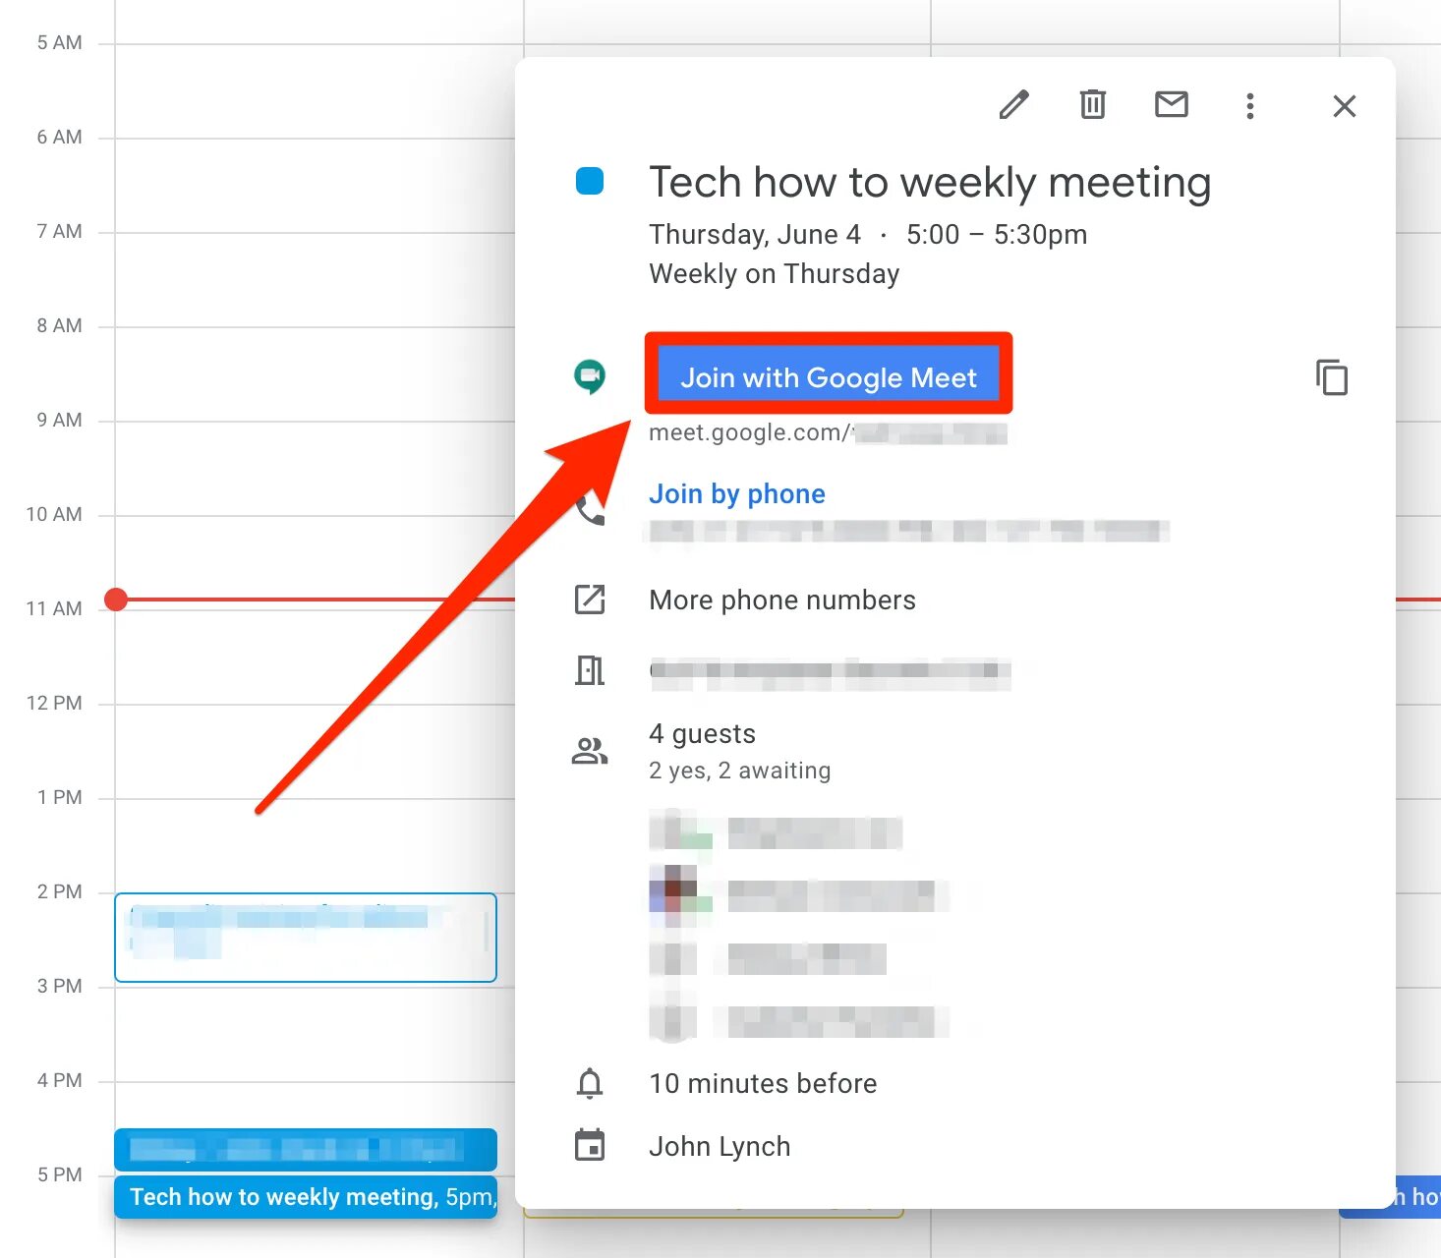
Task: Click the calendar icon next to John Lynch
Action: pyautogui.click(x=590, y=1145)
